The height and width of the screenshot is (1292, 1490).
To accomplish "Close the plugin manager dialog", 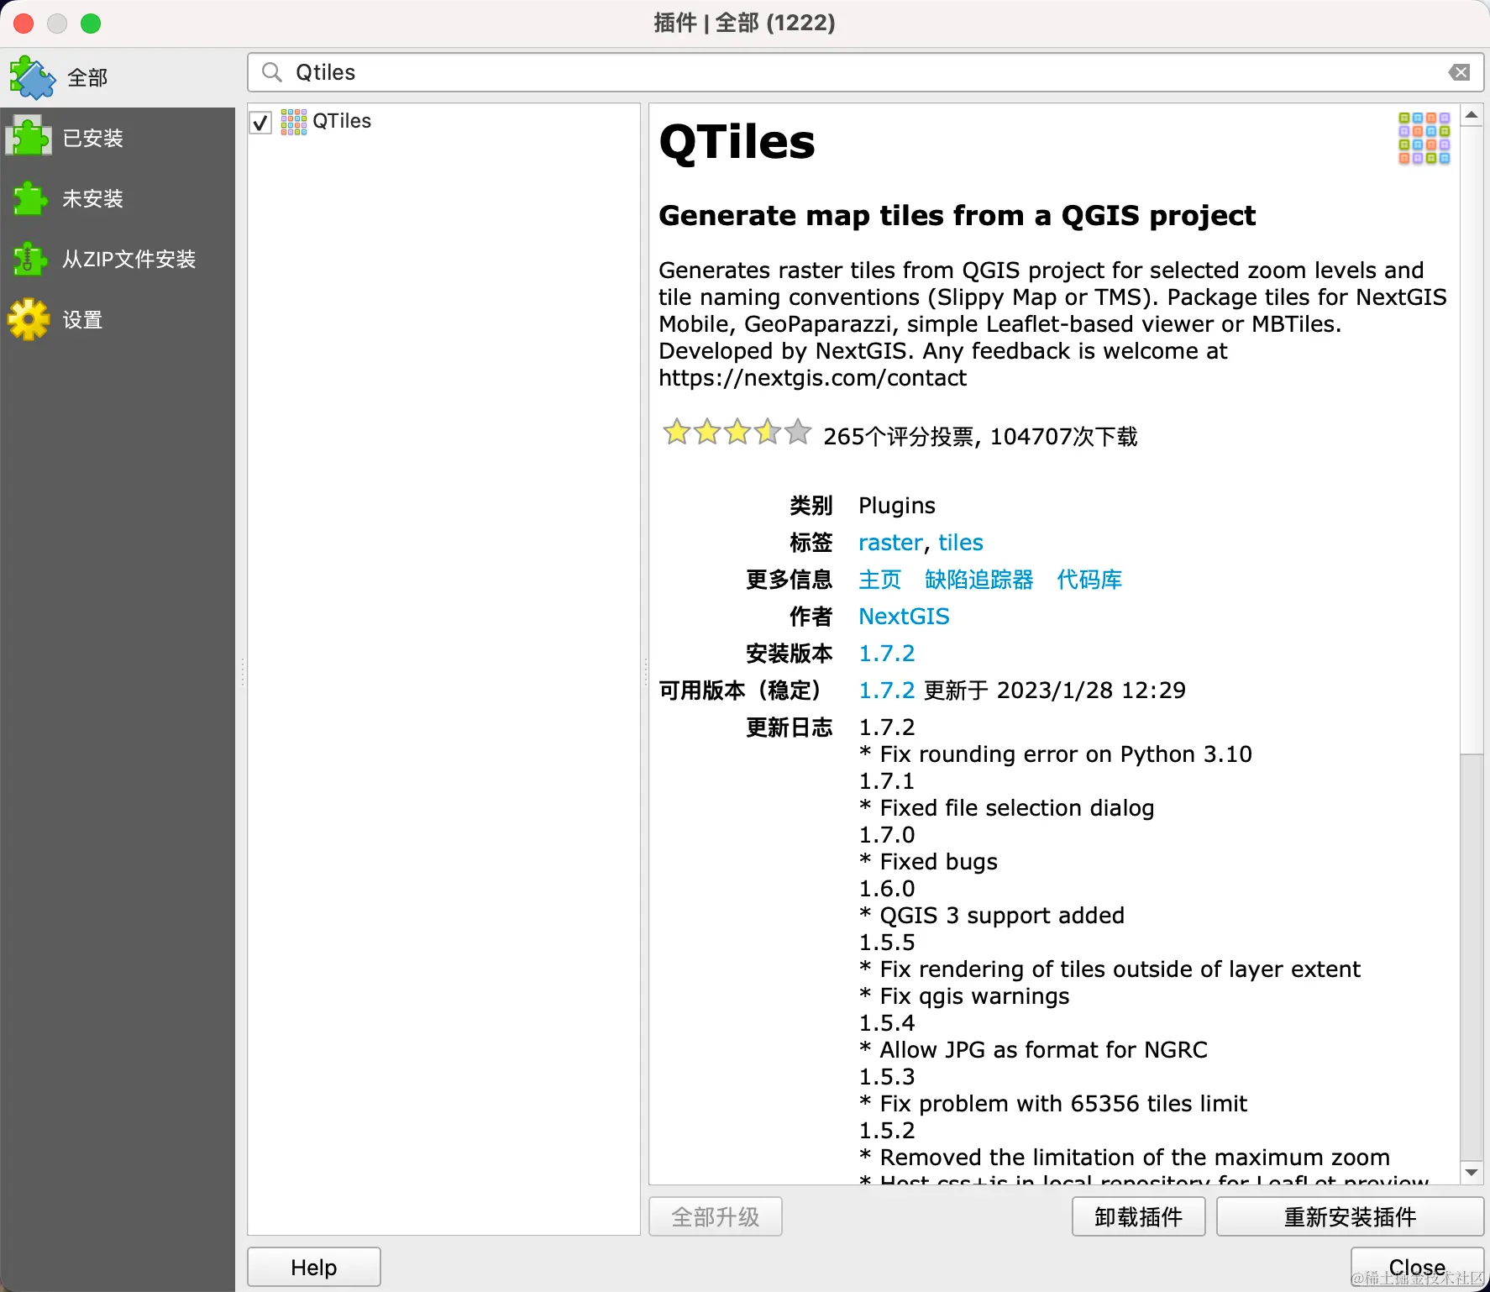I will point(1417,1267).
